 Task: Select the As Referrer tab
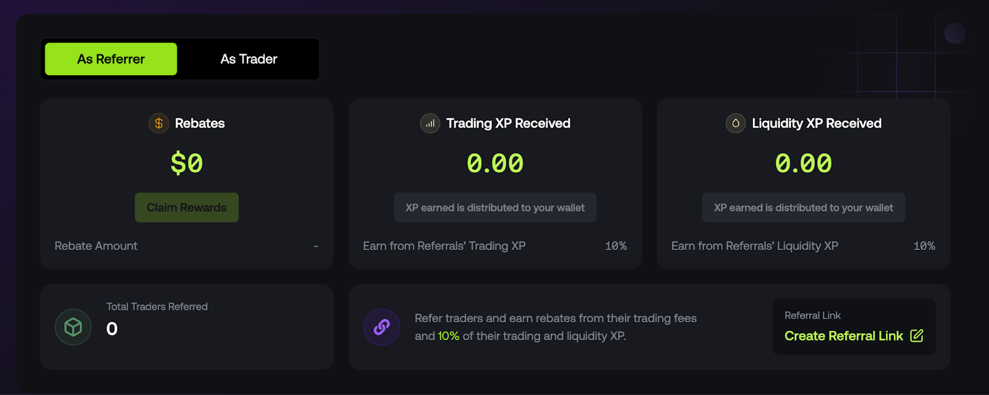click(110, 59)
